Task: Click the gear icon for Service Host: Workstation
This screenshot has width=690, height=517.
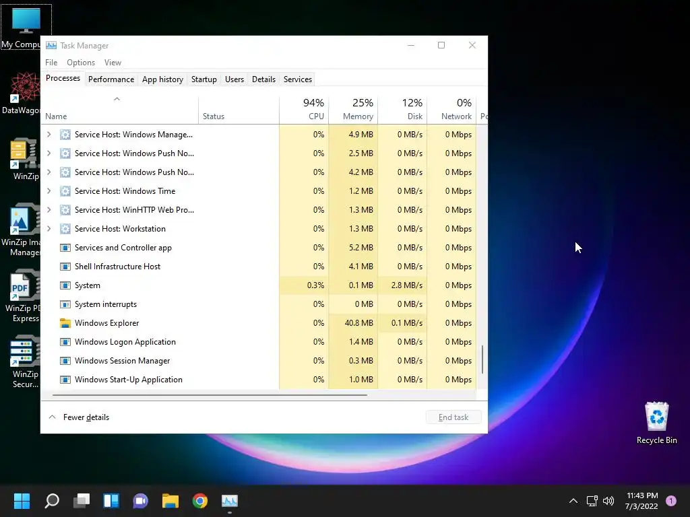Action: click(65, 229)
